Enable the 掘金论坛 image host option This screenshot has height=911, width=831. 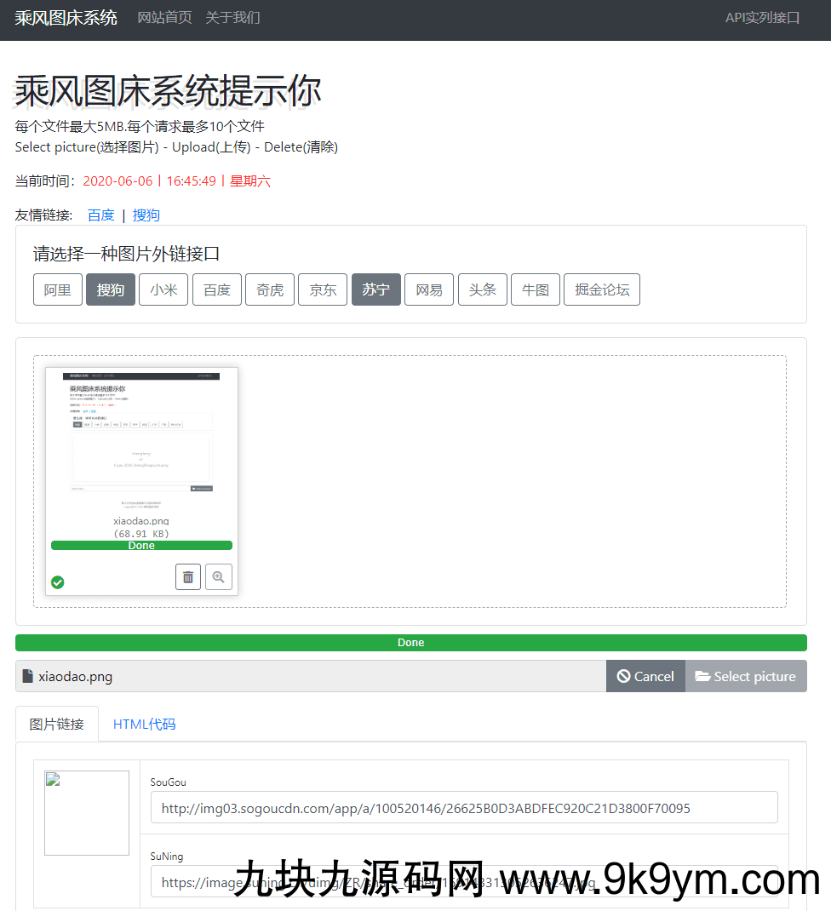coord(601,289)
